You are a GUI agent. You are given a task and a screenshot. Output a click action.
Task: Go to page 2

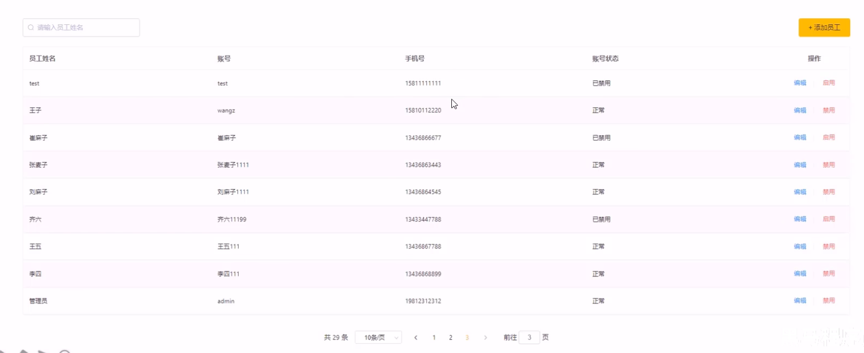(450, 338)
